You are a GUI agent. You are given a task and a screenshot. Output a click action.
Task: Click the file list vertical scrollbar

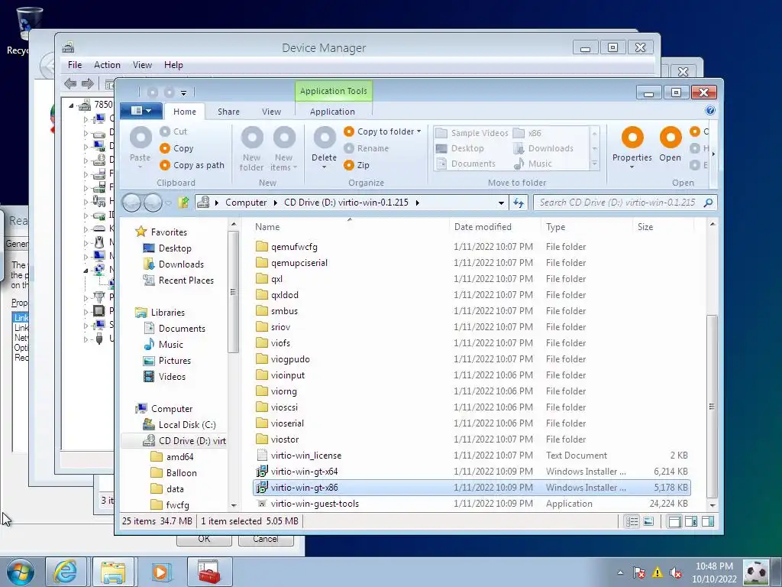point(713,407)
